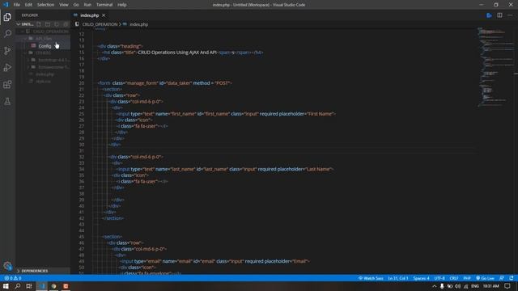Open the notifications bell in status bar

click(512, 278)
